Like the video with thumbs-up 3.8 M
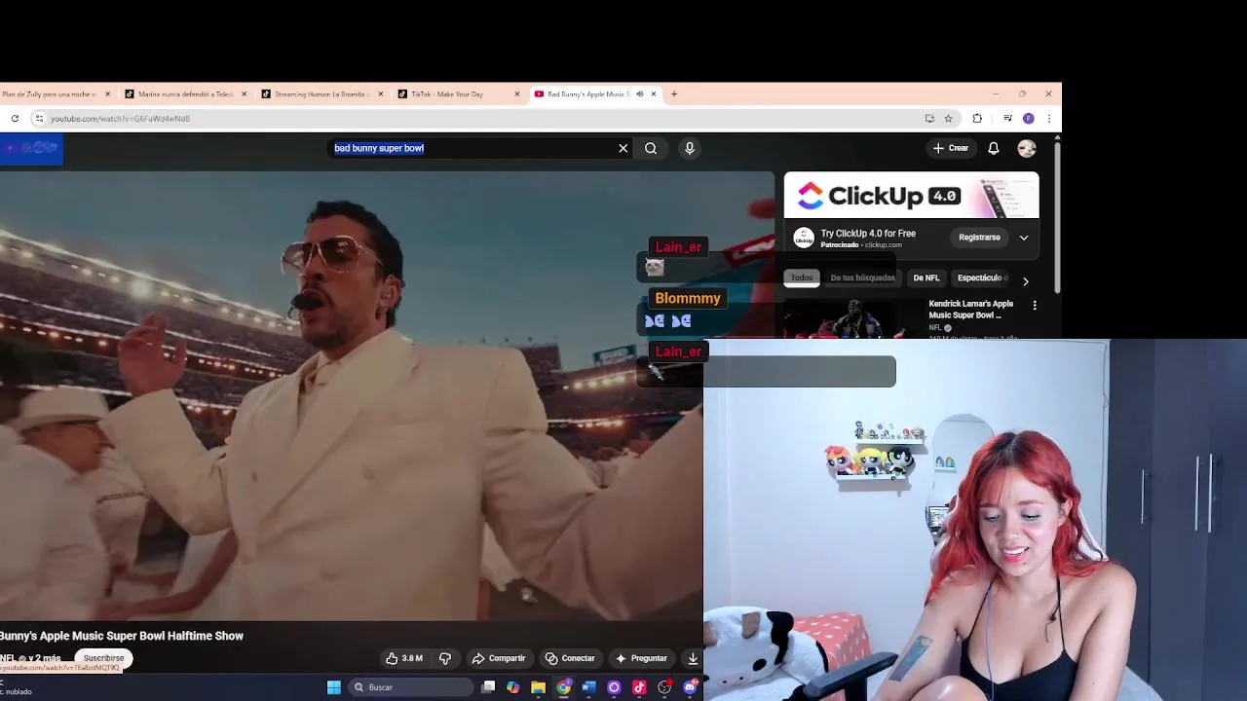 404,658
